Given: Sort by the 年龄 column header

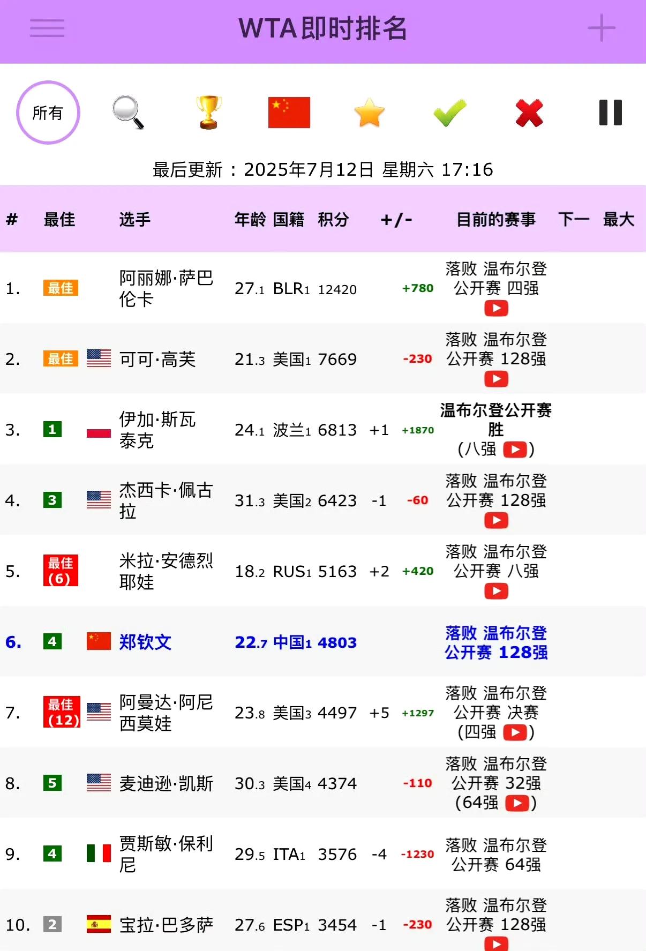Looking at the screenshot, I should [250, 219].
